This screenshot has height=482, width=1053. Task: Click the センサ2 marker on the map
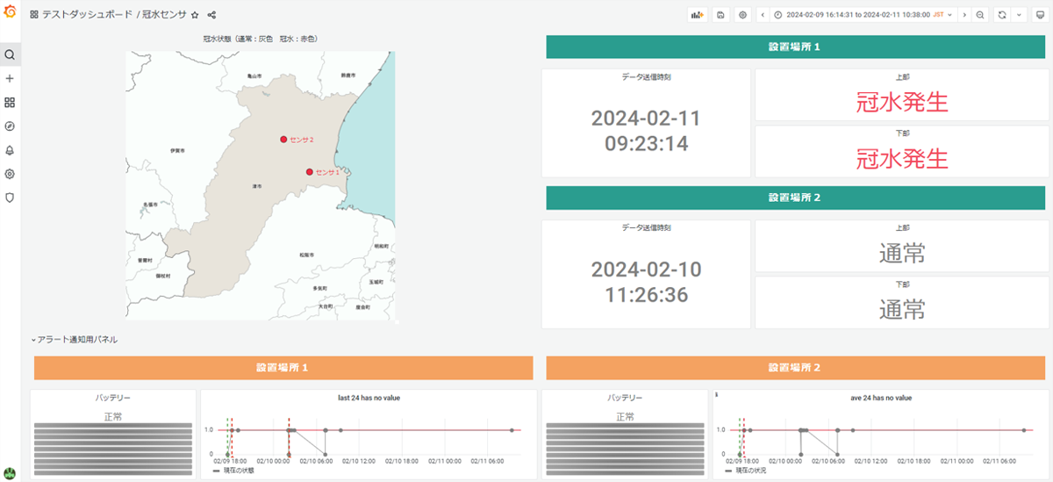point(283,140)
